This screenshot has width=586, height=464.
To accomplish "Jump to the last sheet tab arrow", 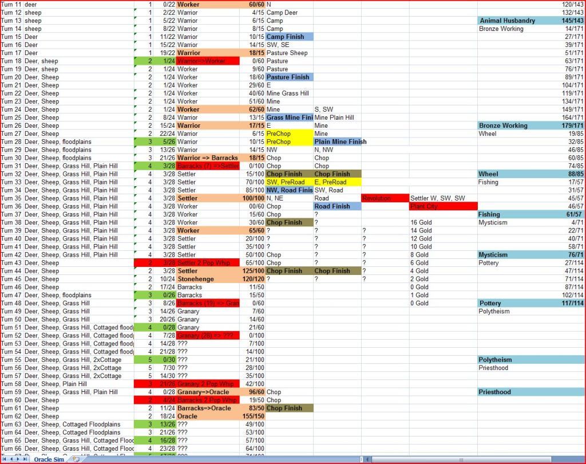I will (25, 459).
